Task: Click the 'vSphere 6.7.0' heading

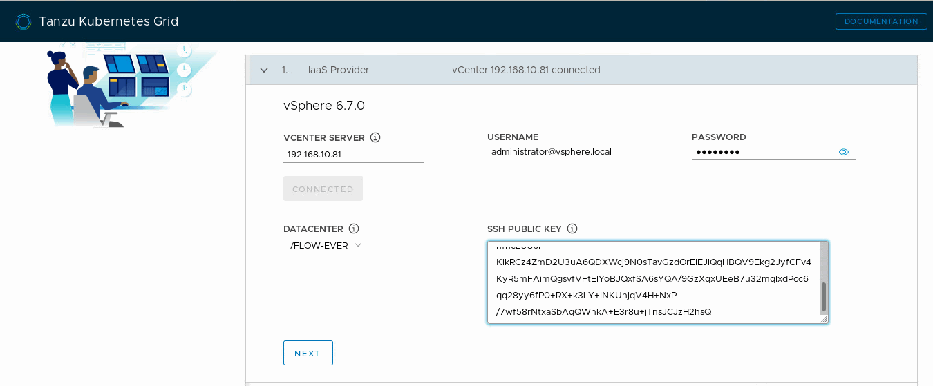Action: coord(324,106)
